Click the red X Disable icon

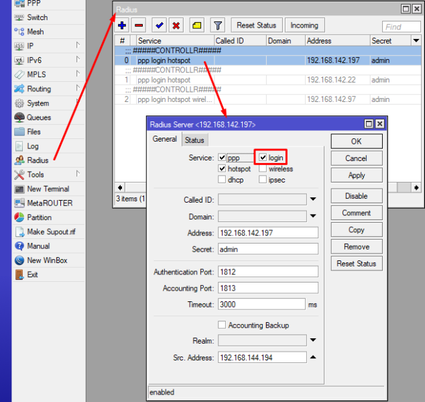176,26
